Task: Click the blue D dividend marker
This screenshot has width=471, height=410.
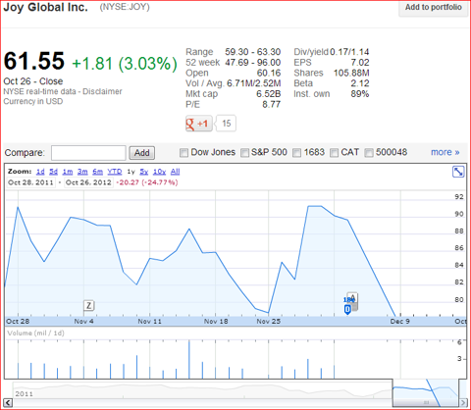Action: [x=347, y=309]
